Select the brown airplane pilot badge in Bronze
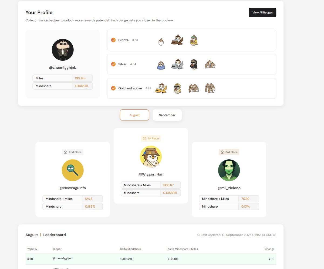 [x=177, y=40]
